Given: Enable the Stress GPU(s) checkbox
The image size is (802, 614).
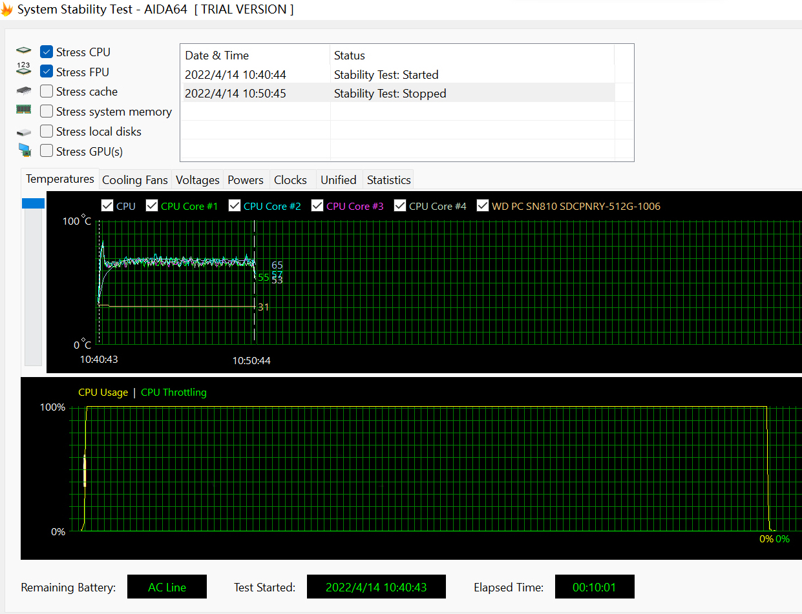Looking at the screenshot, I should click(x=47, y=151).
